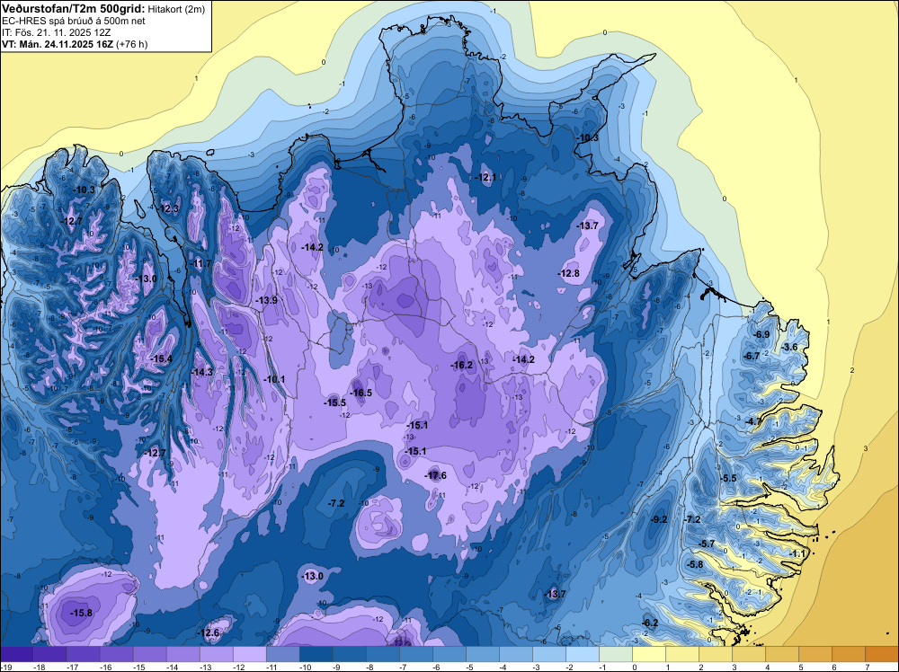This screenshot has width=899, height=672.
Task: Click the Veðurstofan/T2m 500grid title
Action: pyautogui.click(x=74, y=9)
